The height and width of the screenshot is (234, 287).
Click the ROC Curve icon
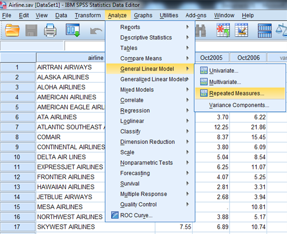tap(115, 215)
